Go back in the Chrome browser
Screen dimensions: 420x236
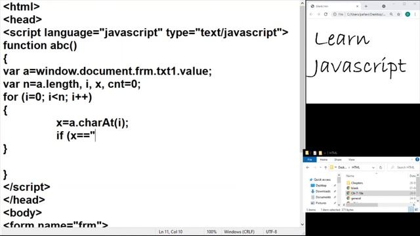[x=311, y=14]
